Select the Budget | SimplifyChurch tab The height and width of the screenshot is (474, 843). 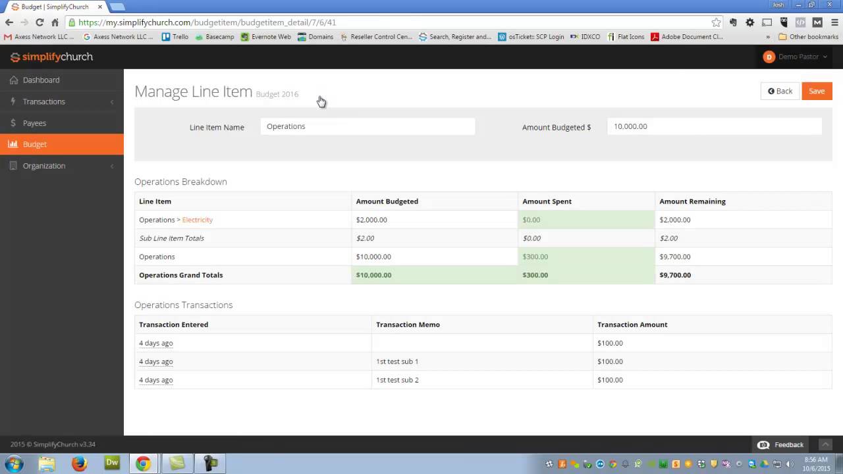55,7
